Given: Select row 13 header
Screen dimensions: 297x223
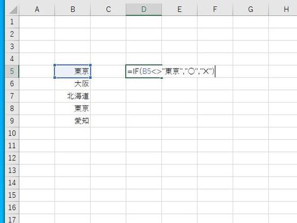Looking at the screenshot, I should pos(12,171).
